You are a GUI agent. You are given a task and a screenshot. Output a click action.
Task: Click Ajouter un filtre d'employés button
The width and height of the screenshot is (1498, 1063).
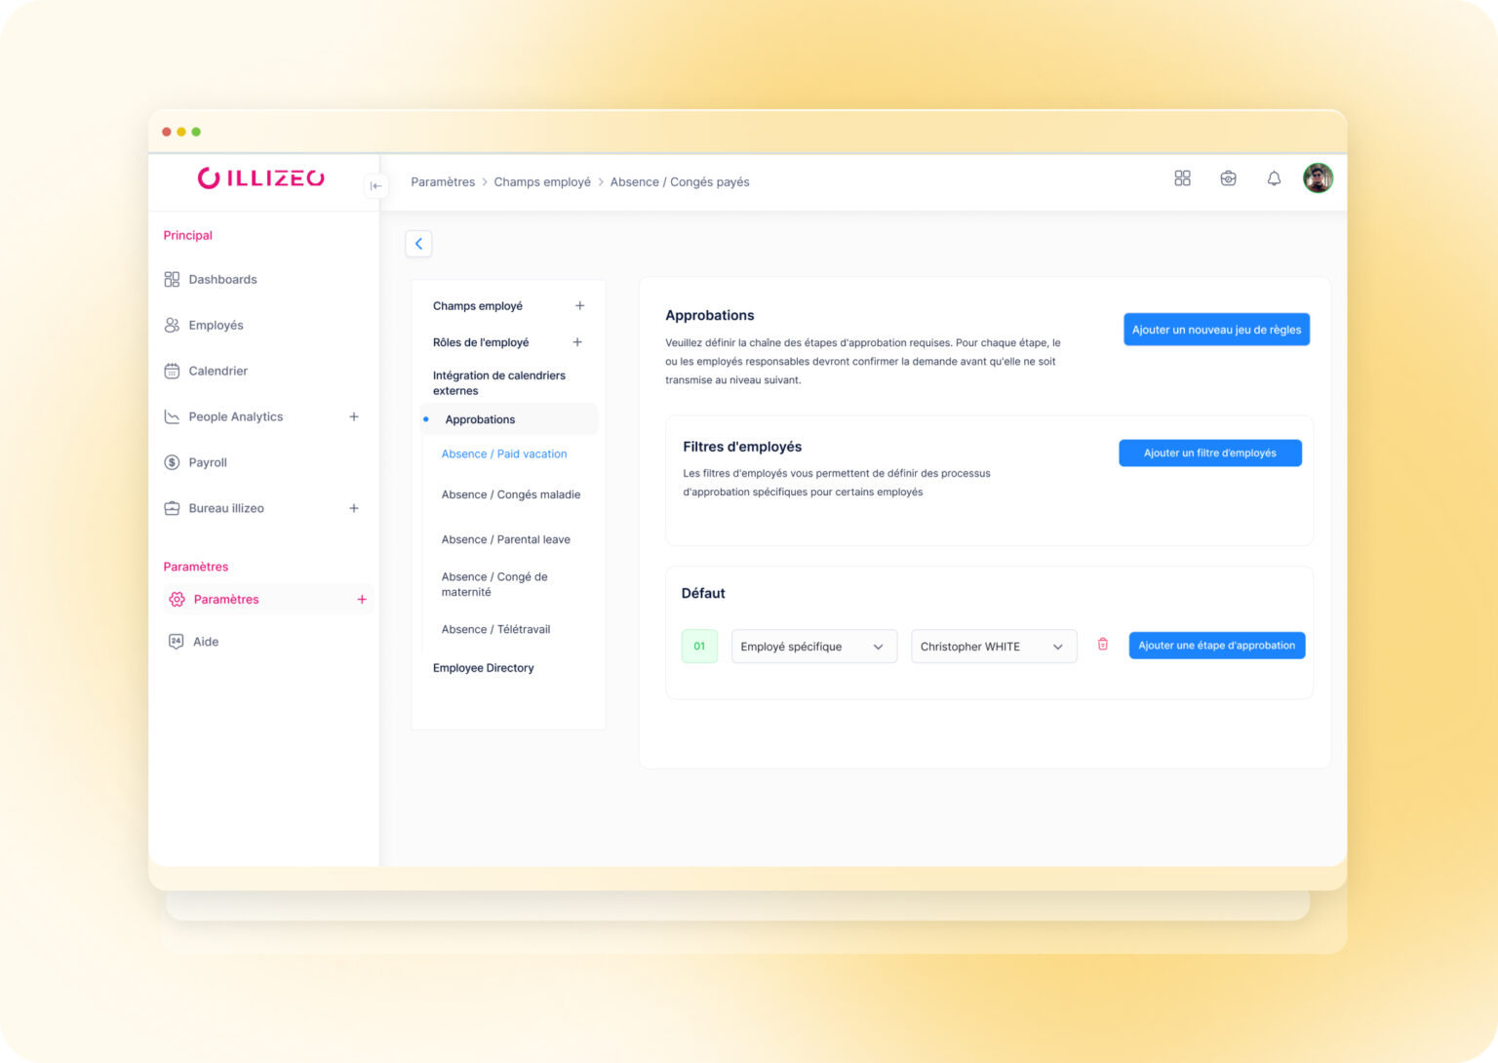[1209, 453]
